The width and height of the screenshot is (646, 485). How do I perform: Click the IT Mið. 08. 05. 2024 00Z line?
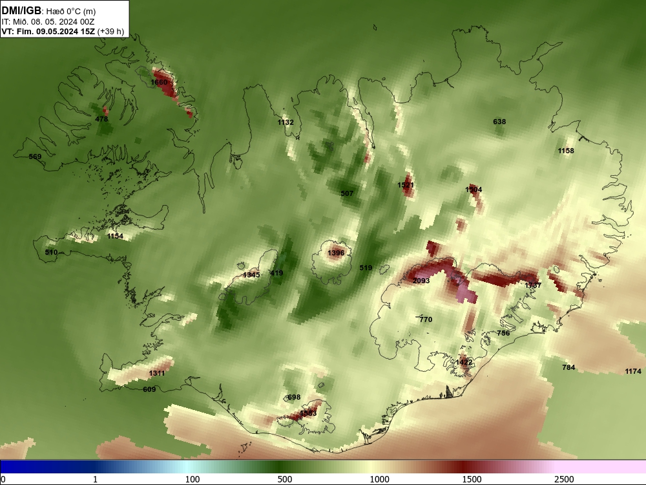pos(48,21)
